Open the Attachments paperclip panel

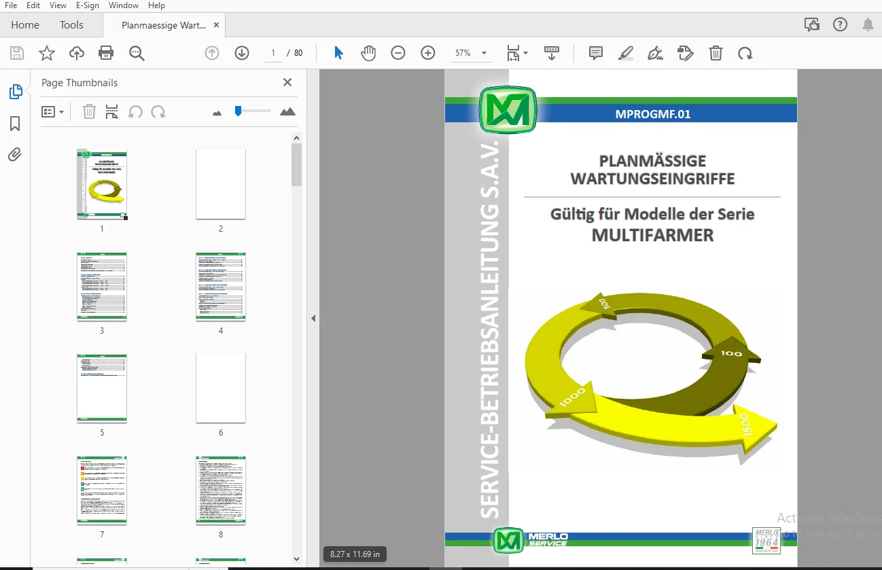(x=15, y=155)
